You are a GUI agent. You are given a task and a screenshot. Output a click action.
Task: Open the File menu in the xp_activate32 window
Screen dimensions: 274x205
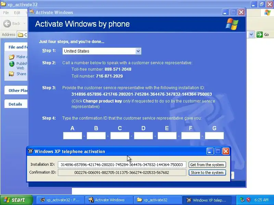(6, 13)
